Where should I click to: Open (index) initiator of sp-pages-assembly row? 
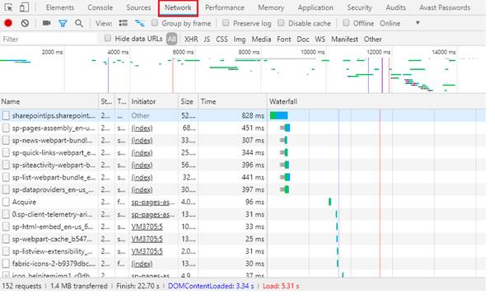point(142,128)
